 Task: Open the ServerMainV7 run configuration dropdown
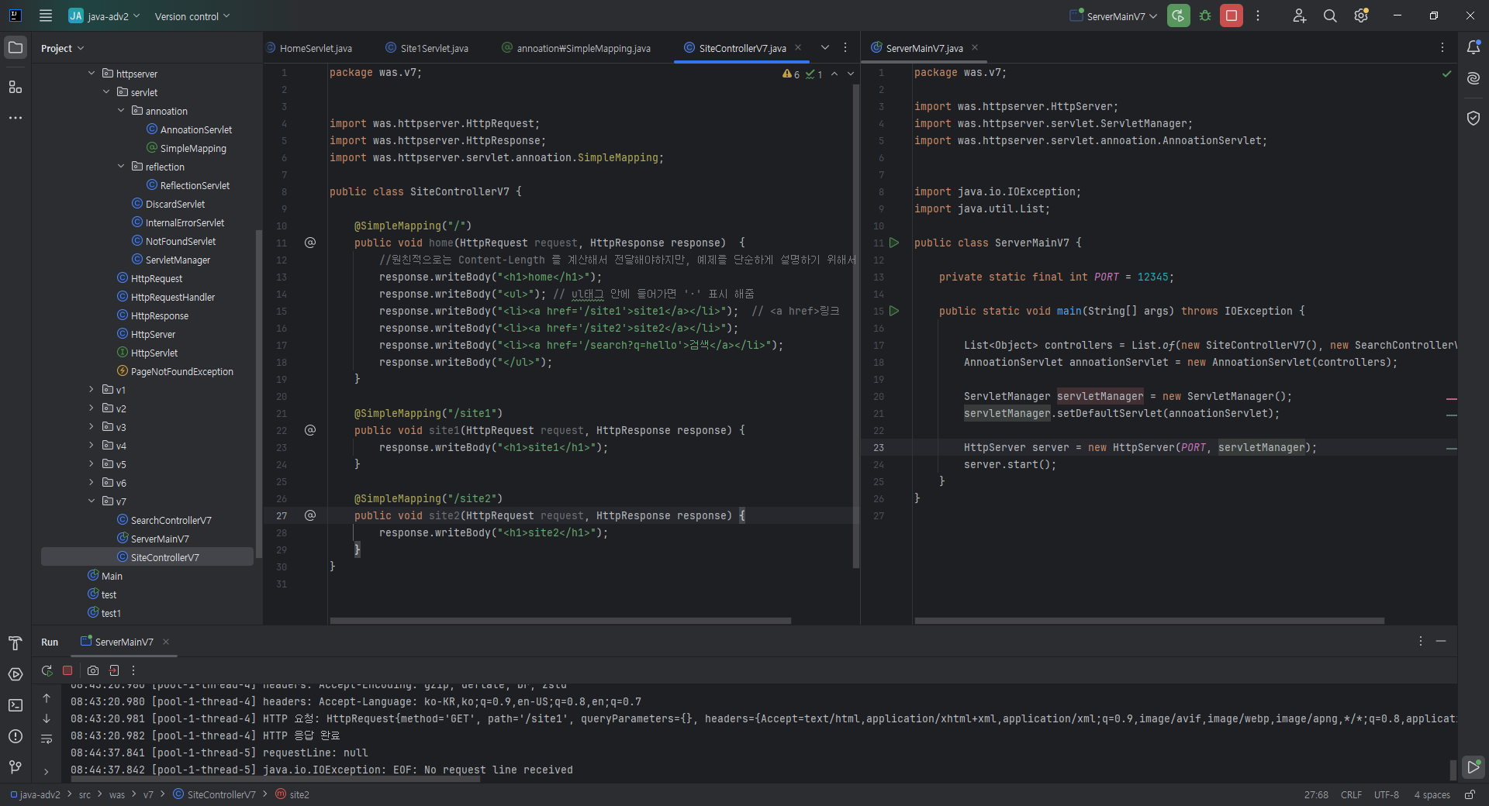coord(1114,16)
